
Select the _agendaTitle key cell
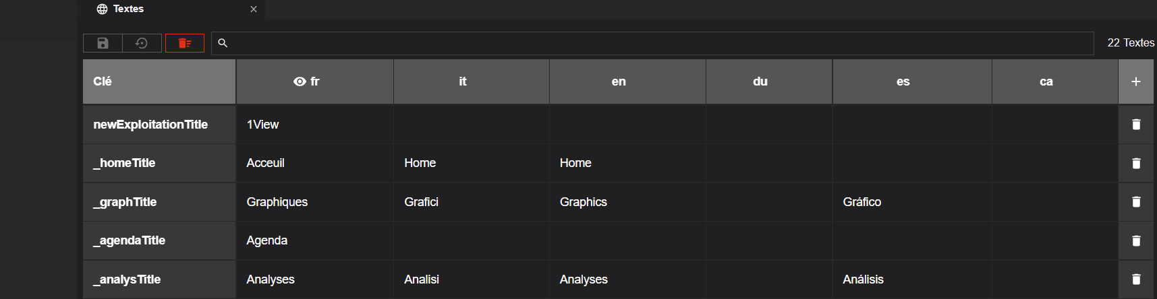pyautogui.click(x=159, y=241)
